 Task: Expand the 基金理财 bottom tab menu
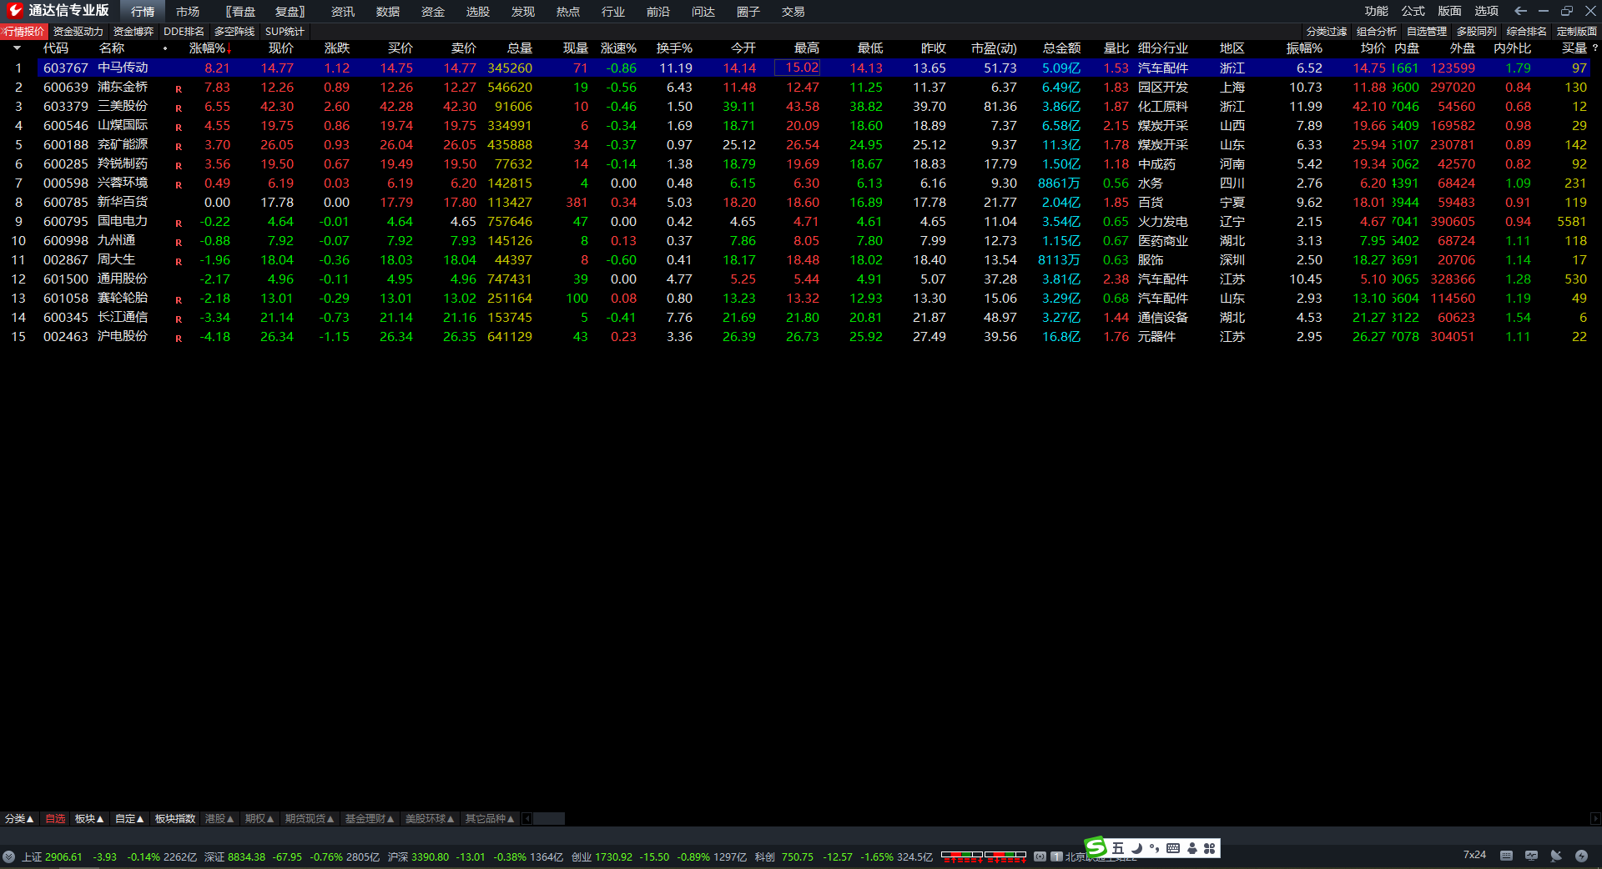[x=370, y=819]
